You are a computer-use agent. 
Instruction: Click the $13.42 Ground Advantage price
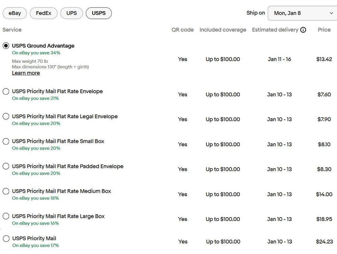point(324,59)
